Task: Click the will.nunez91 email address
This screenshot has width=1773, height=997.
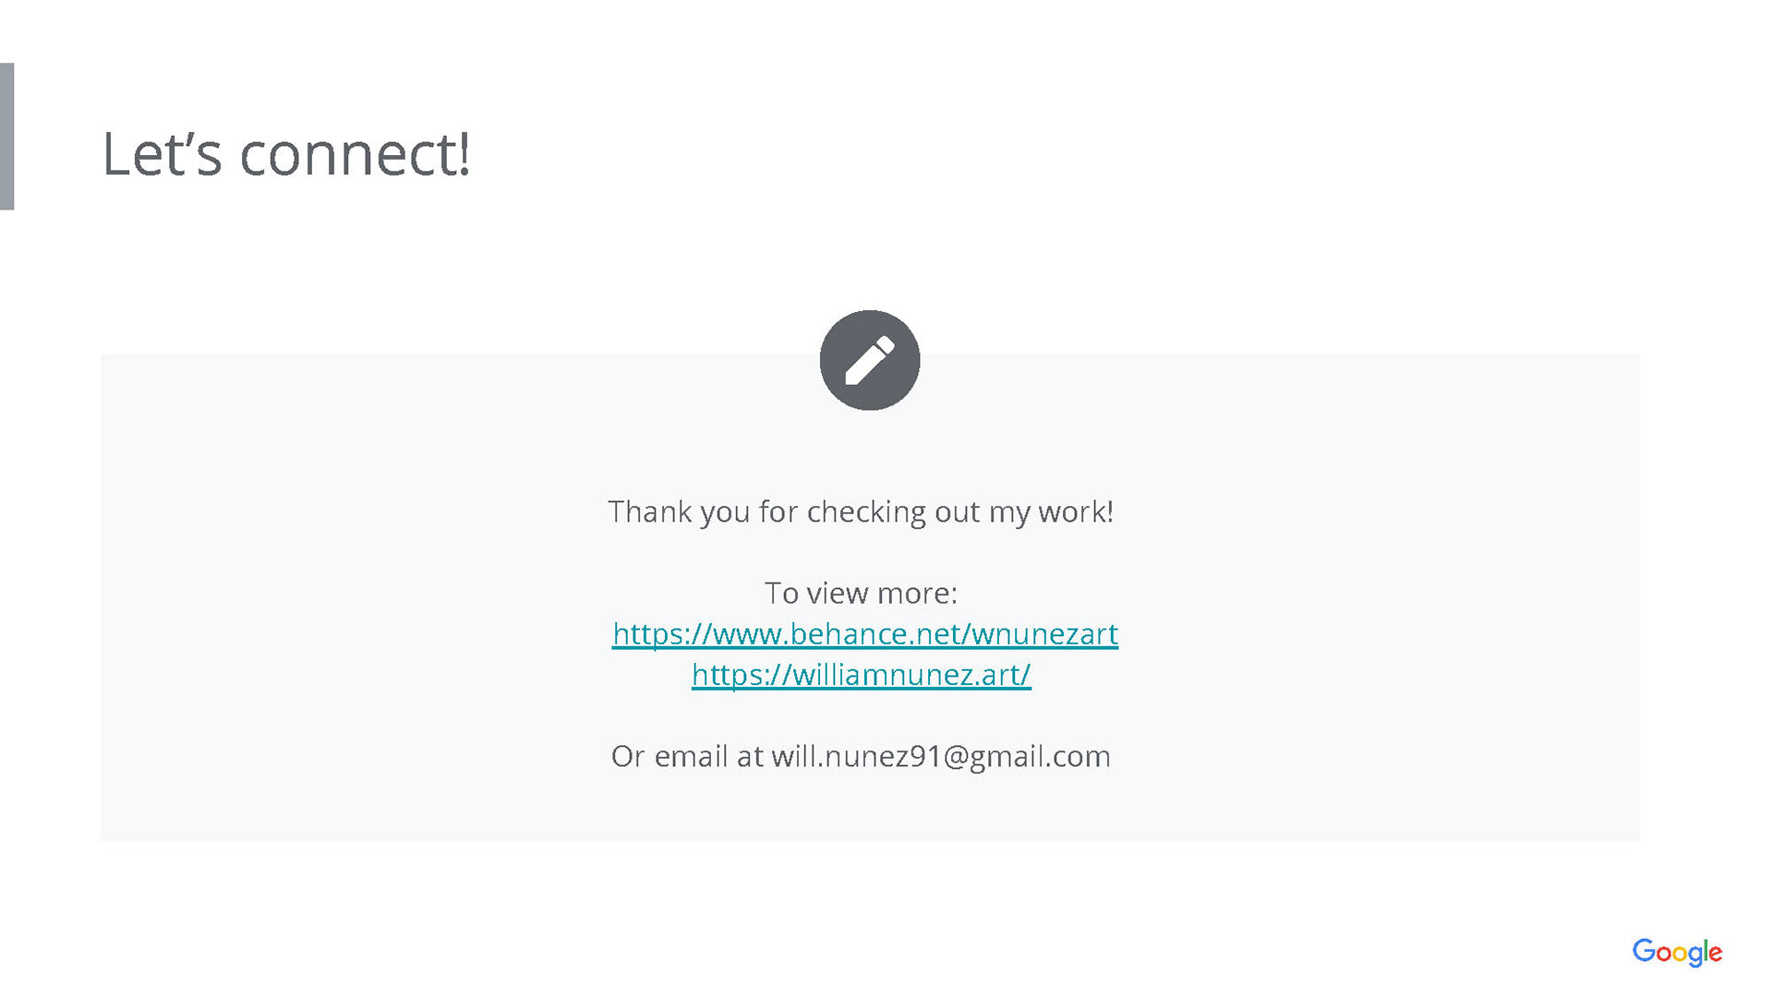Action: coord(940,756)
